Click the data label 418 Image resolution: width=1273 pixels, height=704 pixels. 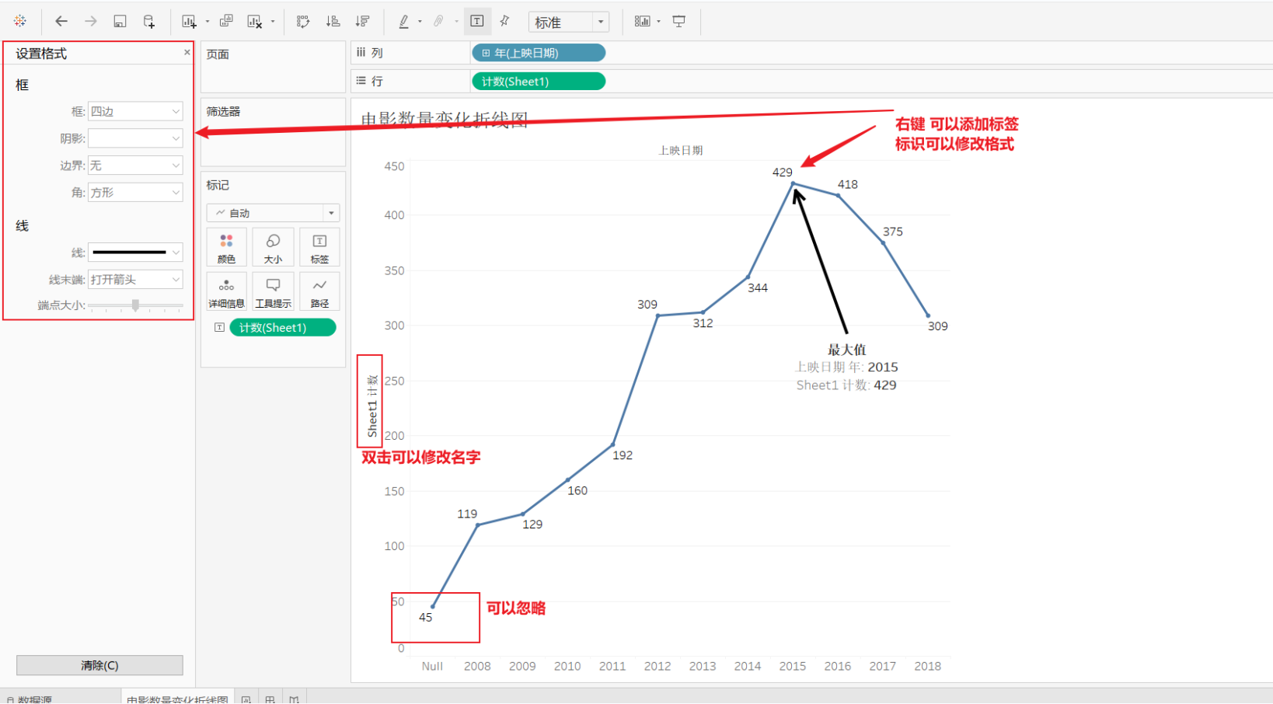pyautogui.click(x=847, y=184)
